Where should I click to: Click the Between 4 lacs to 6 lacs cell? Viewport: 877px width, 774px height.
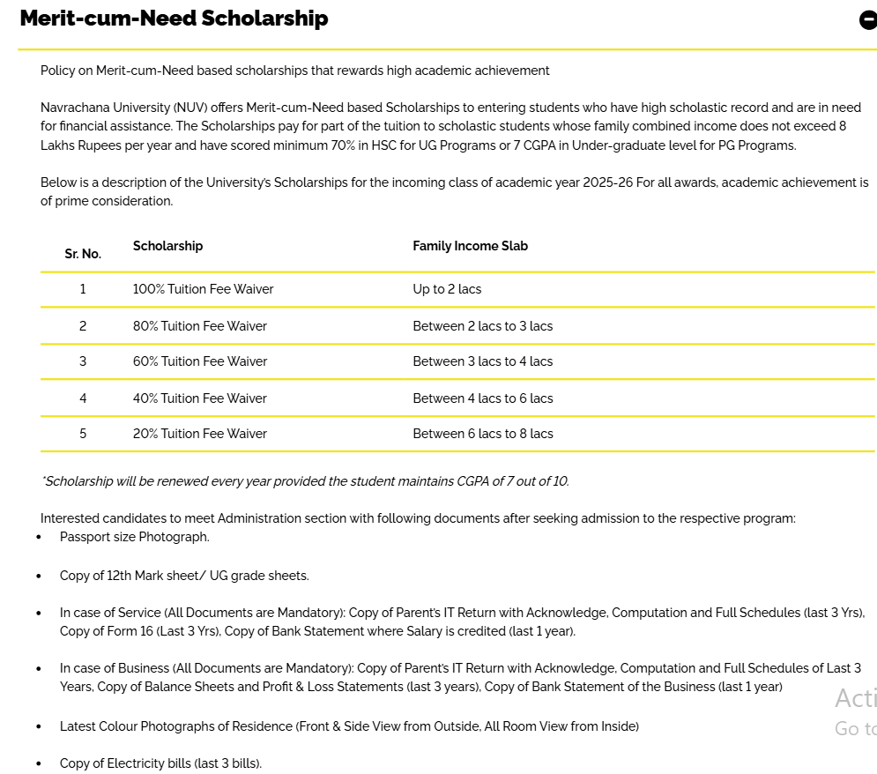tap(483, 398)
